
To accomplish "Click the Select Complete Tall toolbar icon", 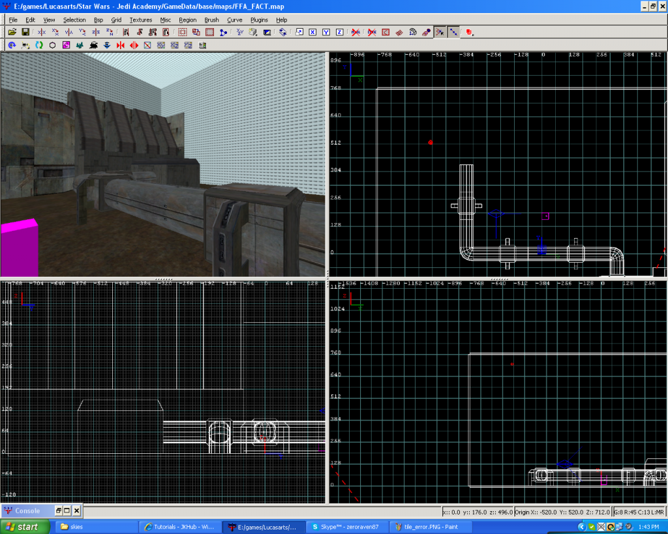I will [x=126, y=32].
